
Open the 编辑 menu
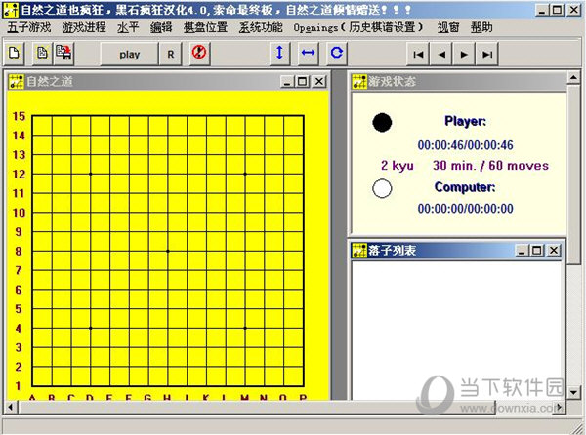161,27
